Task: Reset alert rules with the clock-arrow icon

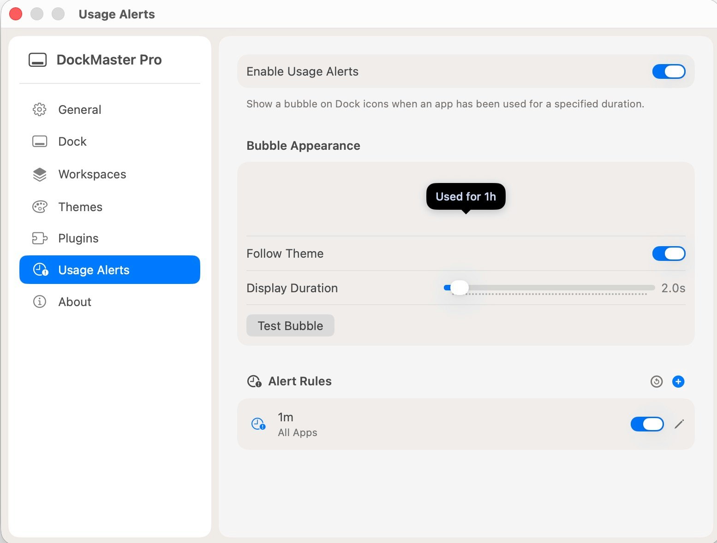Action: coord(657,382)
